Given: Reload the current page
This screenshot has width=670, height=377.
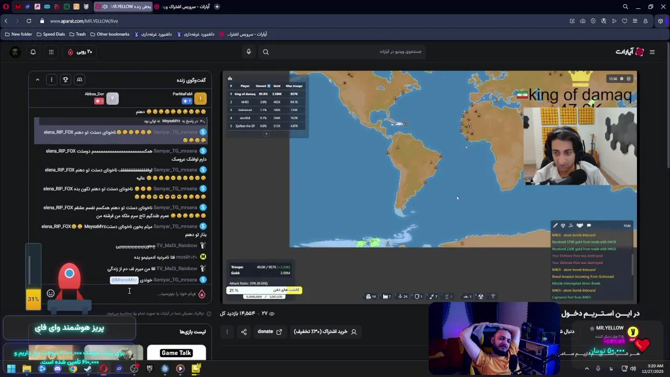Looking at the screenshot, I should (x=29, y=21).
